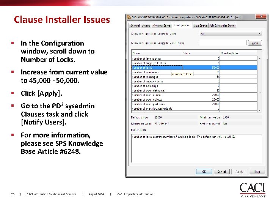Click the Explanation text area
The height and width of the screenshot is (205, 273).
pyautogui.click(x=196, y=148)
